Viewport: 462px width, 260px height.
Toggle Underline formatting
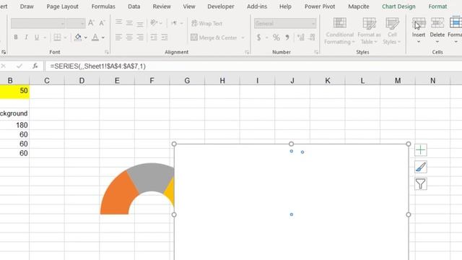coord(37,37)
